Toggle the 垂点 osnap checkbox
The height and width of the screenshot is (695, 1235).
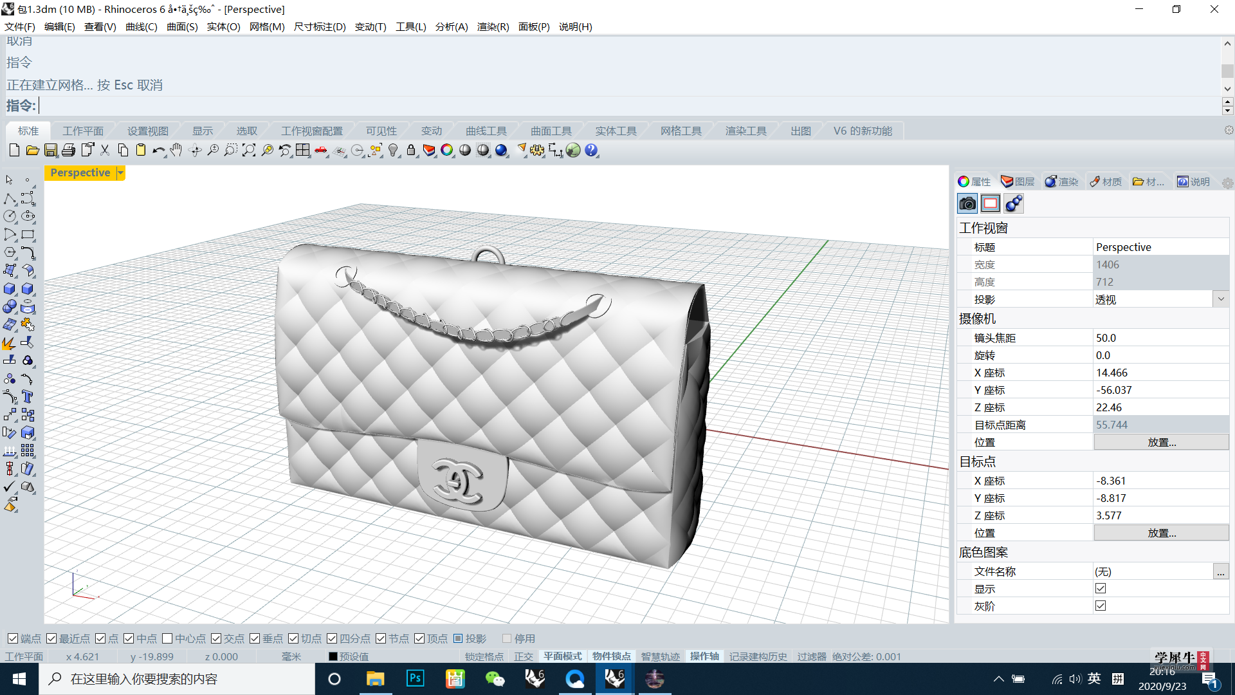pyautogui.click(x=255, y=638)
